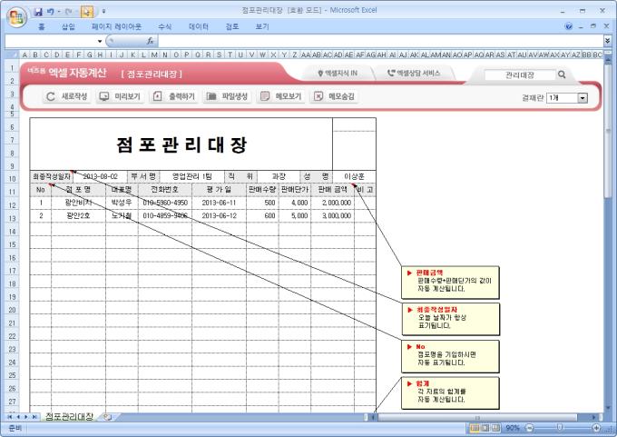Open the 보기 ribbon tab
Screen dimensions: 617x437
click(262, 26)
